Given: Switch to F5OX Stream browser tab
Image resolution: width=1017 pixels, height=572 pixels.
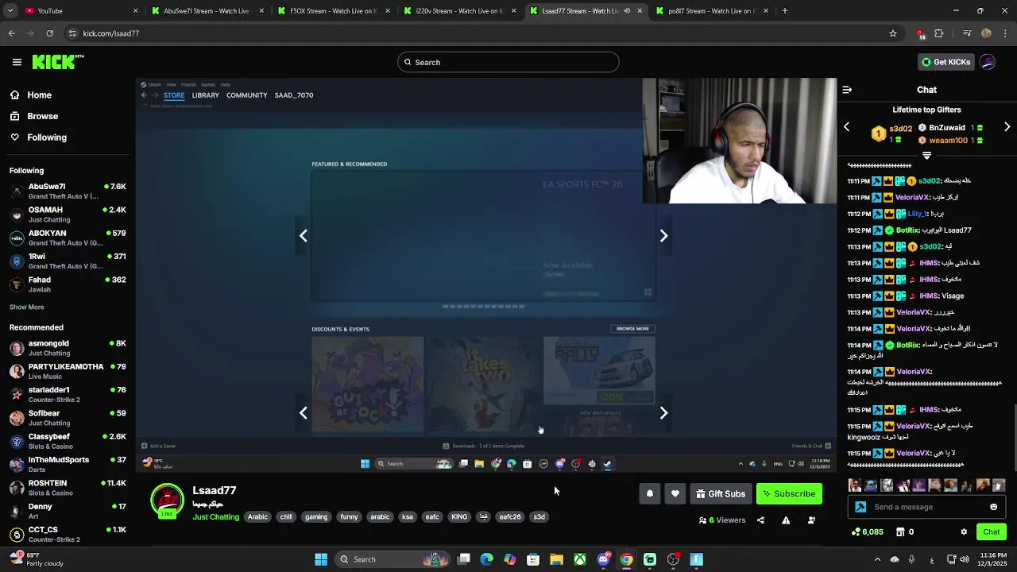Looking at the screenshot, I should pos(332,11).
